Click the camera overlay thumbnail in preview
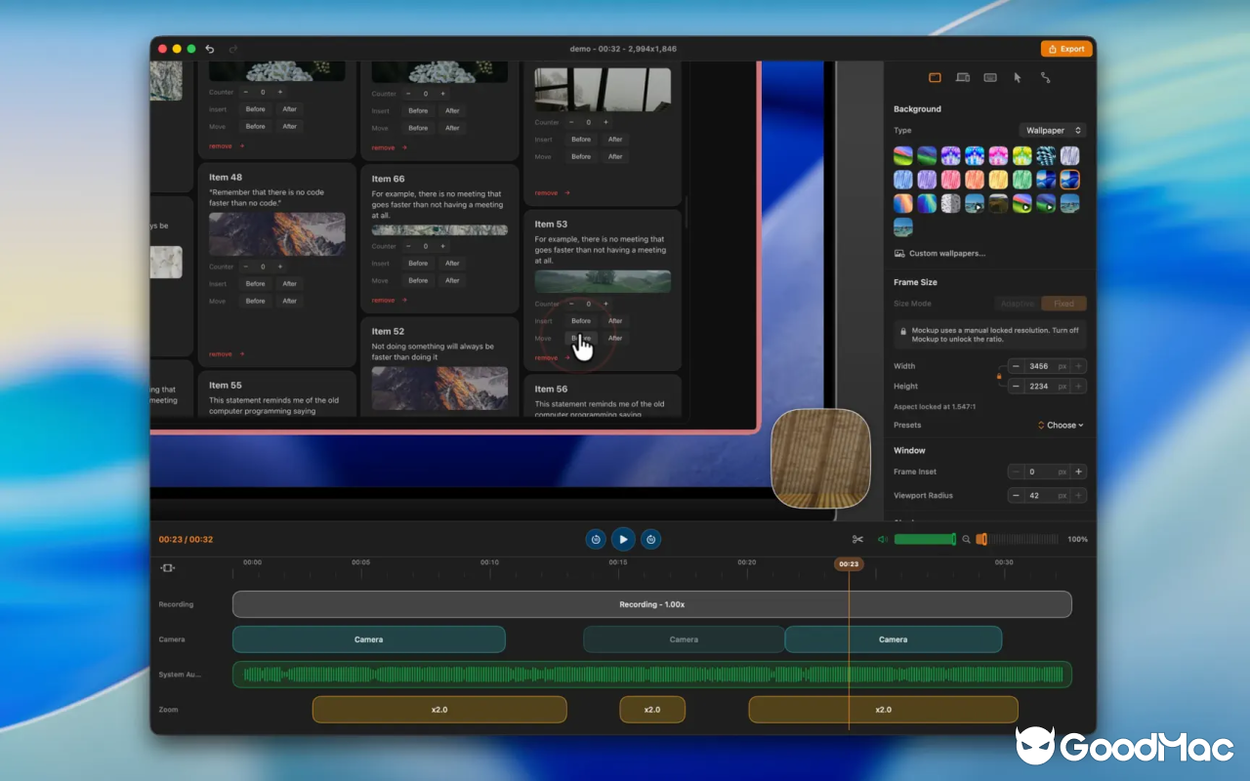1250x781 pixels. coord(820,458)
